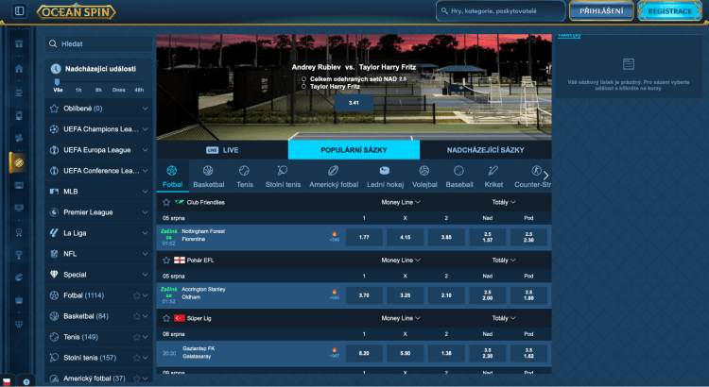The image size is (709, 387).
Task: Open Totály dropdown for Pohár EFL
Action: (x=503, y=261)
